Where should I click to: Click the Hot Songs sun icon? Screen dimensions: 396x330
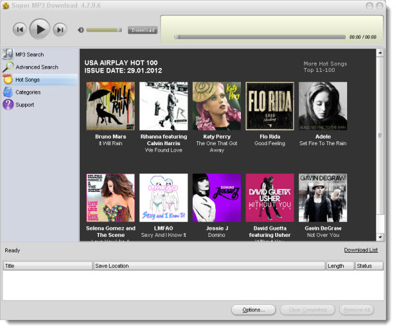click(x=8, y=79)
